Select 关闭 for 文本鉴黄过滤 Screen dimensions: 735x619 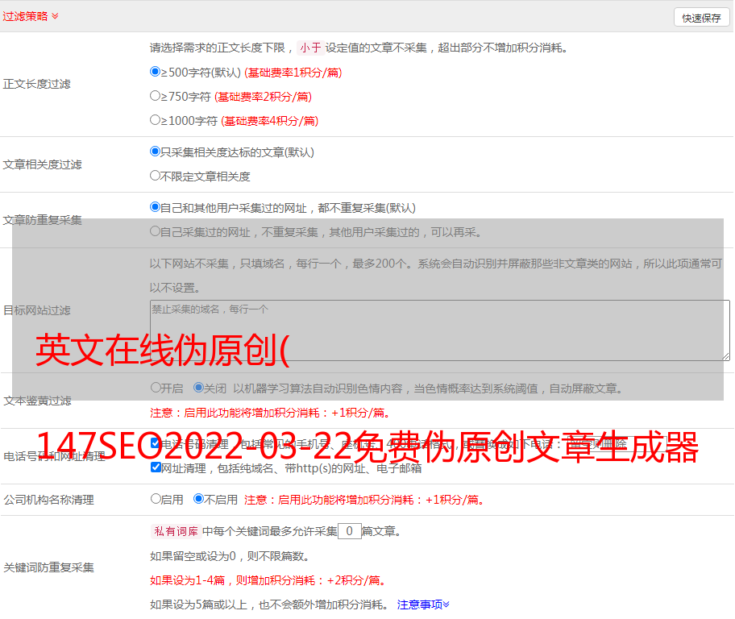(x=199, y=388)
